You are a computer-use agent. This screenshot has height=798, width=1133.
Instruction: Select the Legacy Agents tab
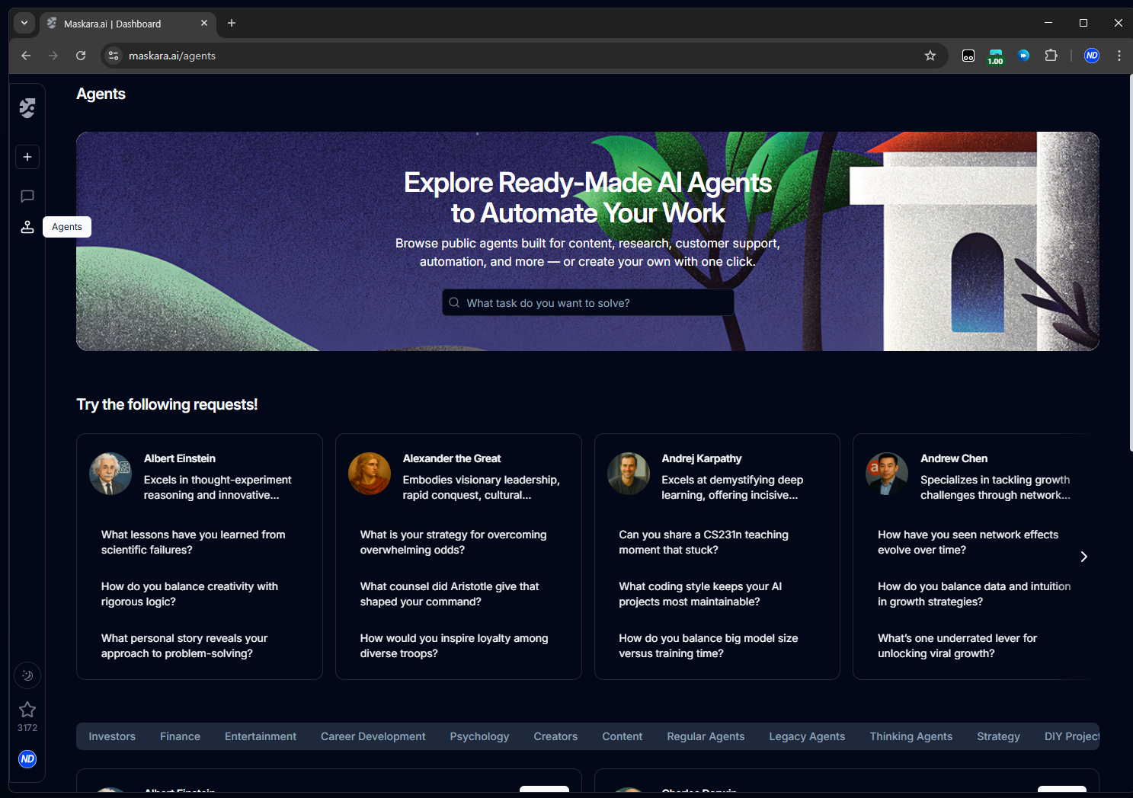point(807,736)
